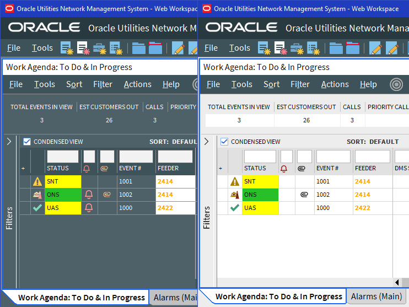Image resolution: width=409 pixels, height=307 pixels.
Task: Click the target circles icon in right Work Agenda menu
Action: (396, 84)
